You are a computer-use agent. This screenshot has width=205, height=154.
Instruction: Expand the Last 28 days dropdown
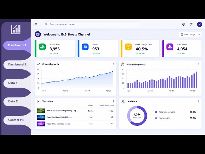pyautogui.click(x=190, y=34)
